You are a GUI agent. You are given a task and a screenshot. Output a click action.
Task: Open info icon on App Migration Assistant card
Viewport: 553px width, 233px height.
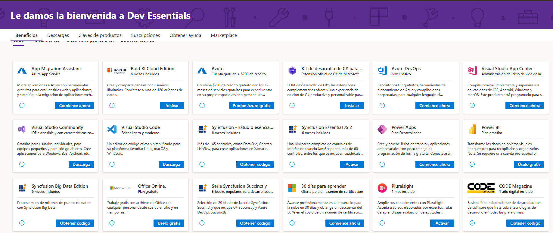22,106
